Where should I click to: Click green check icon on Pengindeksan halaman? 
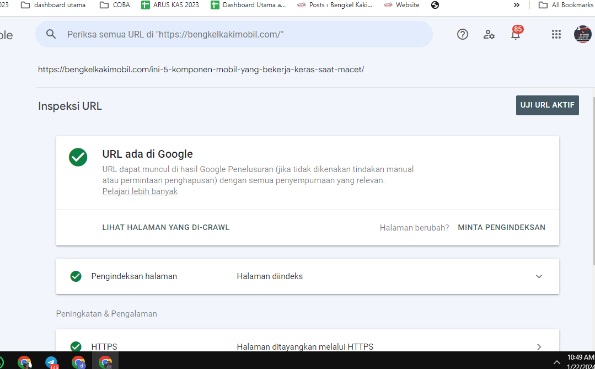coord(76,276)
